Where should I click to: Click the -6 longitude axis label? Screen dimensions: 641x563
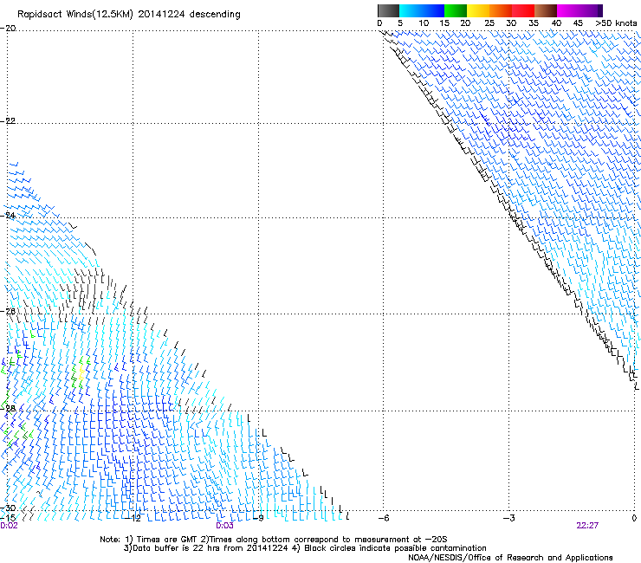[384, 519]
